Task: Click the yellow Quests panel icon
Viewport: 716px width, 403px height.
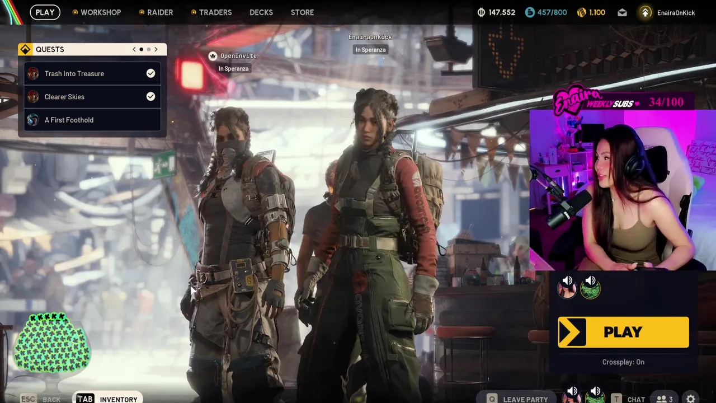Action: (x=25, y=49)
